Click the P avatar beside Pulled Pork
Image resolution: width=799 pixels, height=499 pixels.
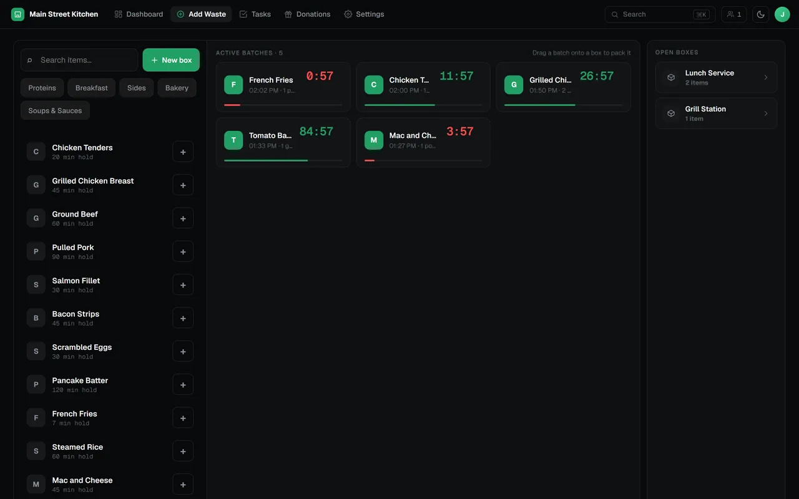(x=36, y=251)
